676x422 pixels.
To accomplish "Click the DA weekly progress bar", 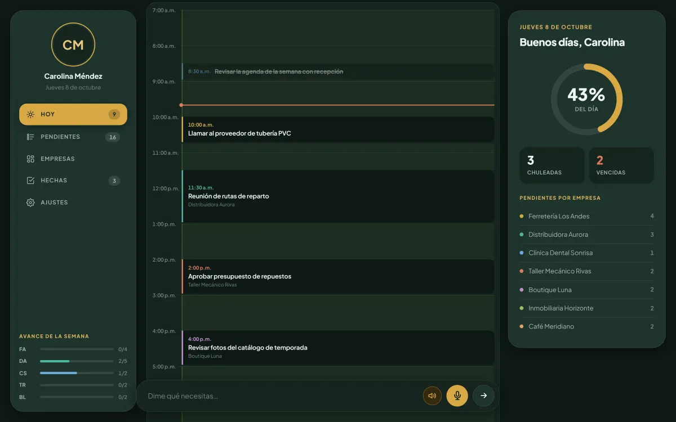I will (77, 361).
